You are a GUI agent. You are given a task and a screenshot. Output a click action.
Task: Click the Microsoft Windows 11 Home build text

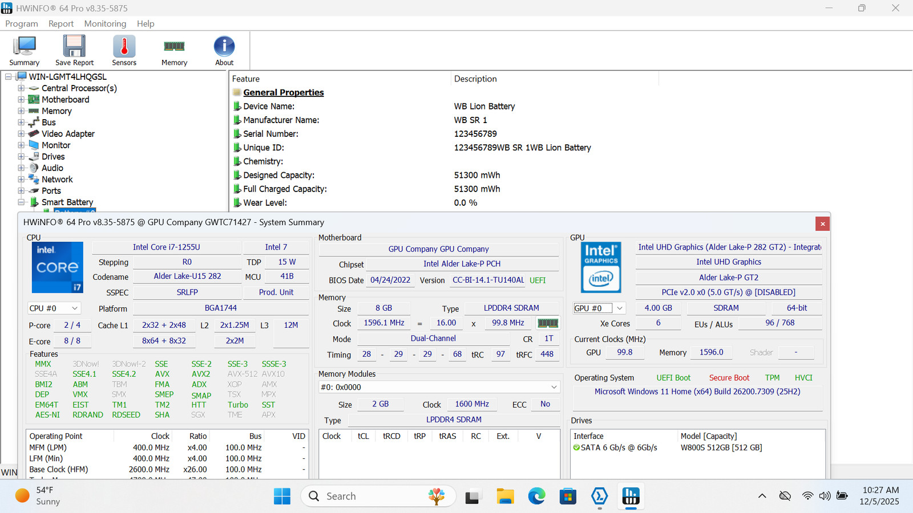[x=697, y=392]
